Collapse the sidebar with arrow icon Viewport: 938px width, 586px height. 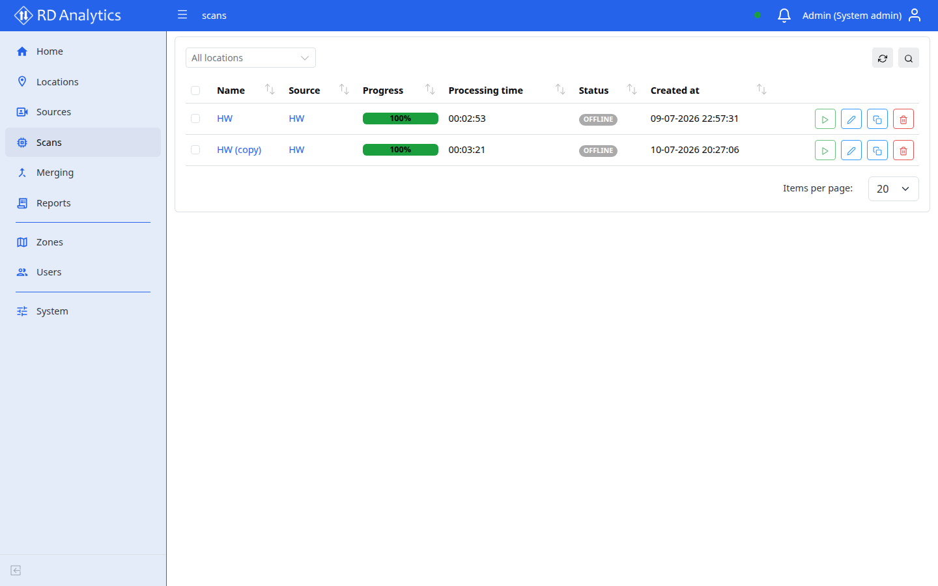coord(16,570)
